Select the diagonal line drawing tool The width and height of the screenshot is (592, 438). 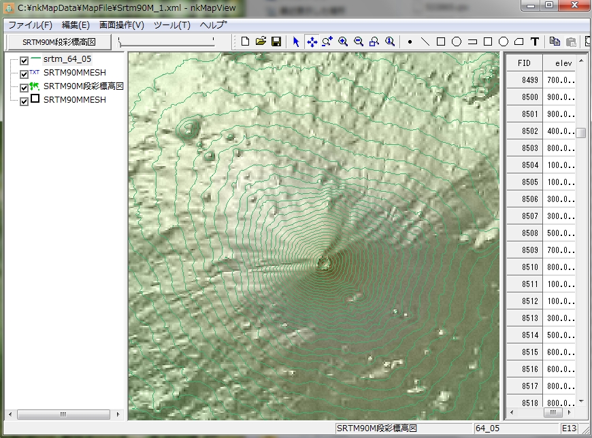pos(425,41)
